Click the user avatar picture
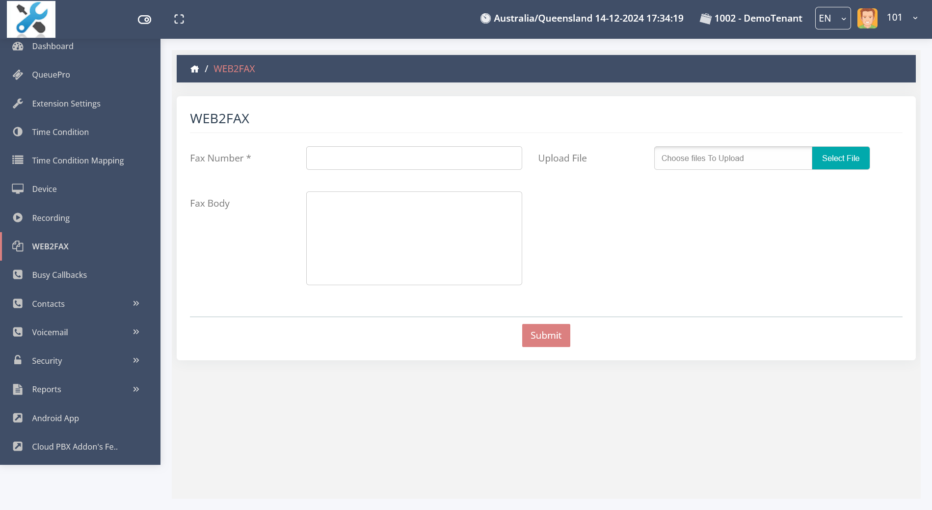The width and height of the screenshot is (932, 510). [x=867, y=19]
